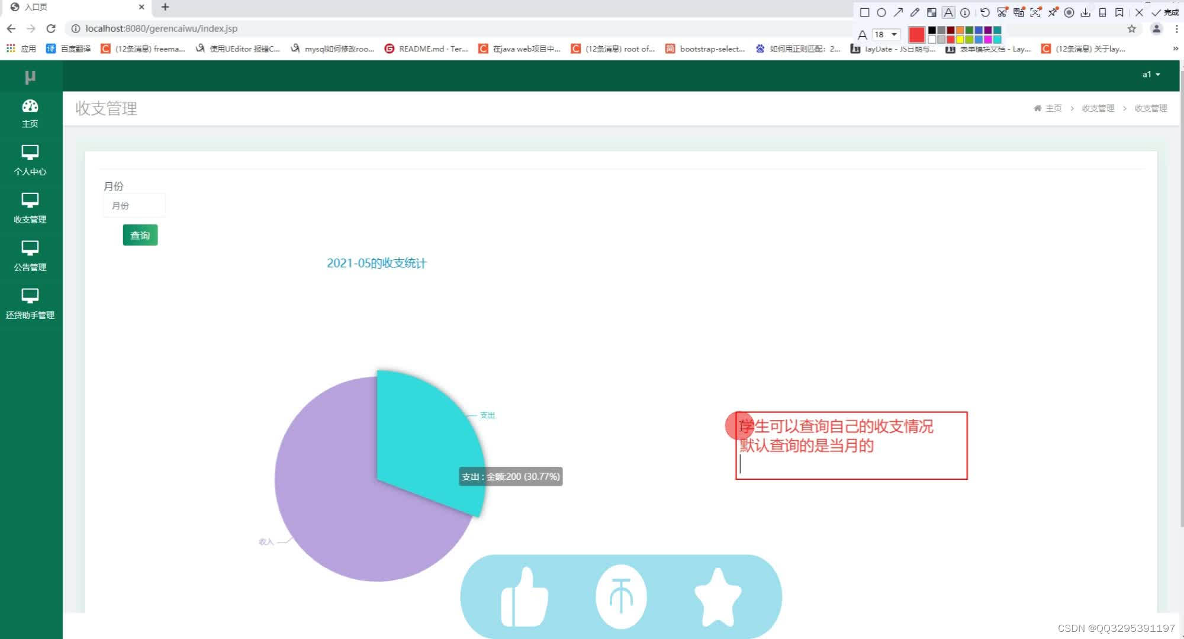Open the bootstrap-select bookmark
1184x639 pixels.
click(x=705, y=49)
